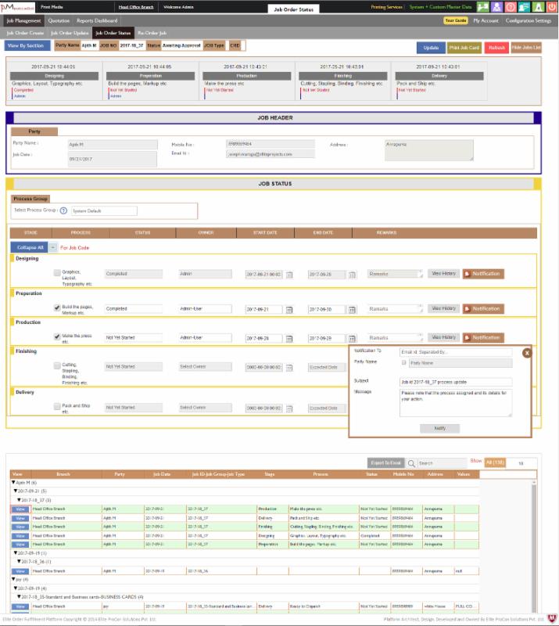The height and width of the screenshot is (626, 559).
Task: Click in the Notification To email field
Action: pos(456,351)
